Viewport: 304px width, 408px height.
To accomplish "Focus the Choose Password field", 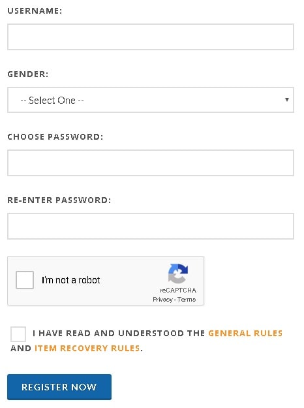I will click(151, 163).
